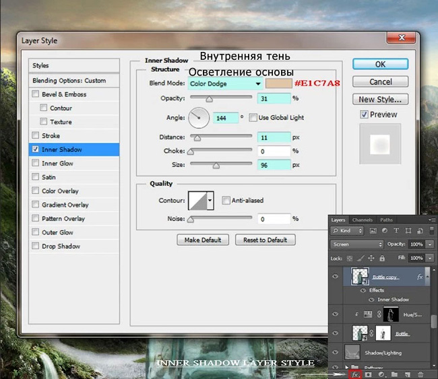Select Satin in styles list

[74, 177]
